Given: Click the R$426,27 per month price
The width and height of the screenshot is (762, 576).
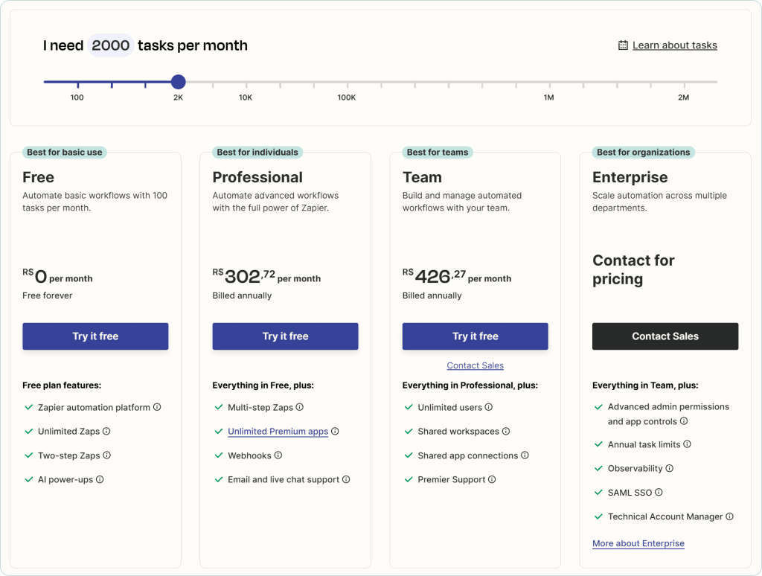Looking at the screenshot, I should click(x=457, y=276).
